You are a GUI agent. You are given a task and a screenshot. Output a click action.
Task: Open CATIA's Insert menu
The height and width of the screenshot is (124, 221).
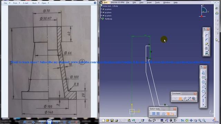(149, 2)
